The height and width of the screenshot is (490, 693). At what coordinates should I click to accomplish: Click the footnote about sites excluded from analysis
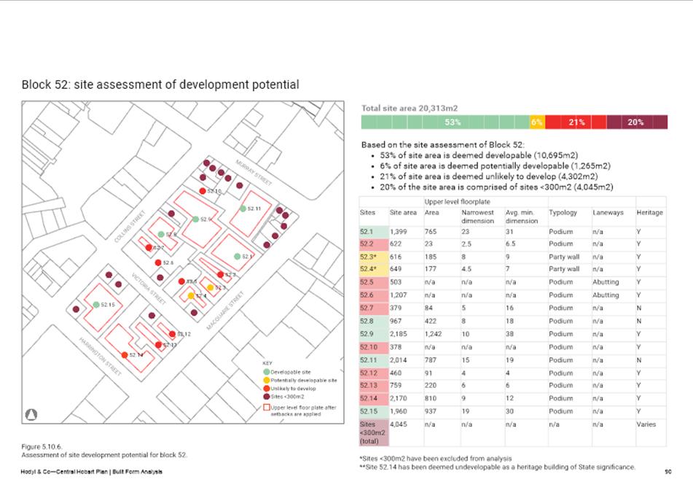[x=436, y=459]
